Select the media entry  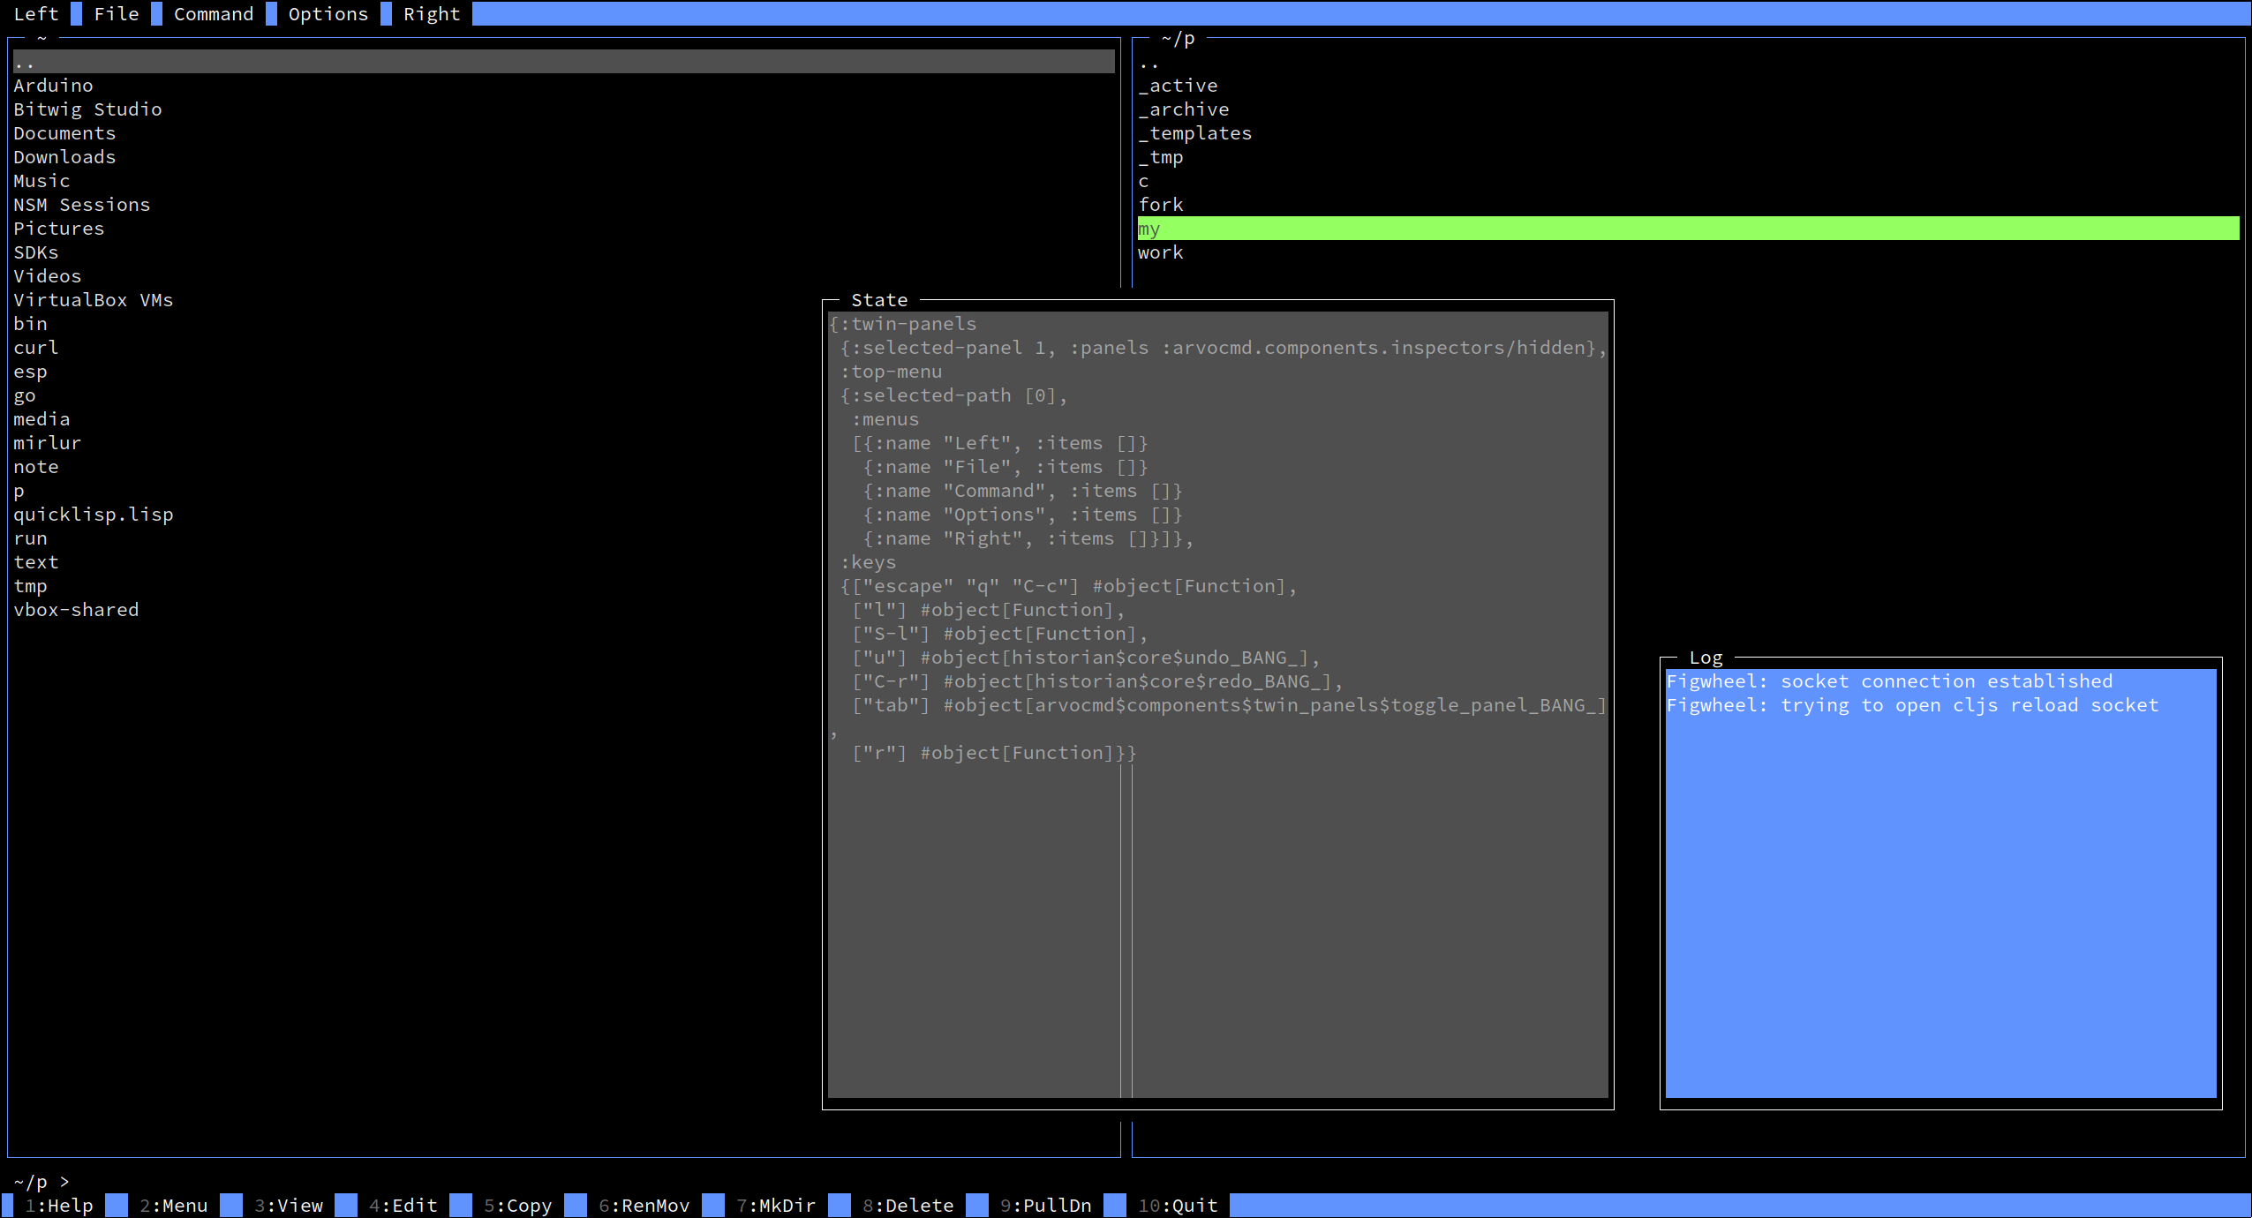click(x=41, y=419)
